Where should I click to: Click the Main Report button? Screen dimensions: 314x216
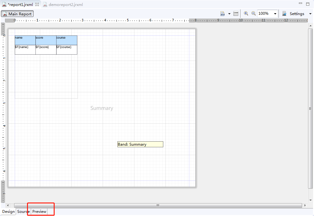click(17, 13)
